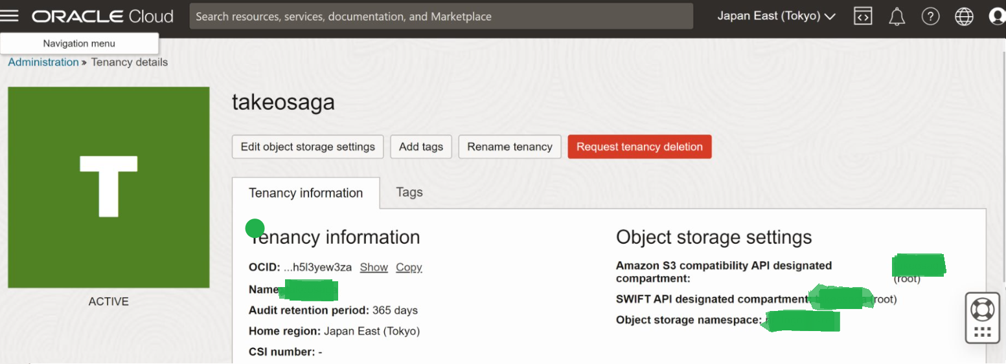Screen dimensions: 1006x364
Task: Follow the Administration breadcrumb link
Action: pyautogui.click(x=43, y=62)
